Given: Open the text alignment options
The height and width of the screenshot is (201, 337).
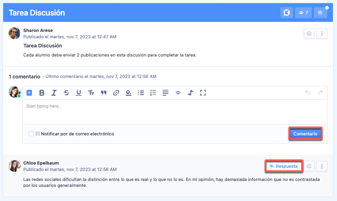Looking at the screenshot, I should 166,93.
